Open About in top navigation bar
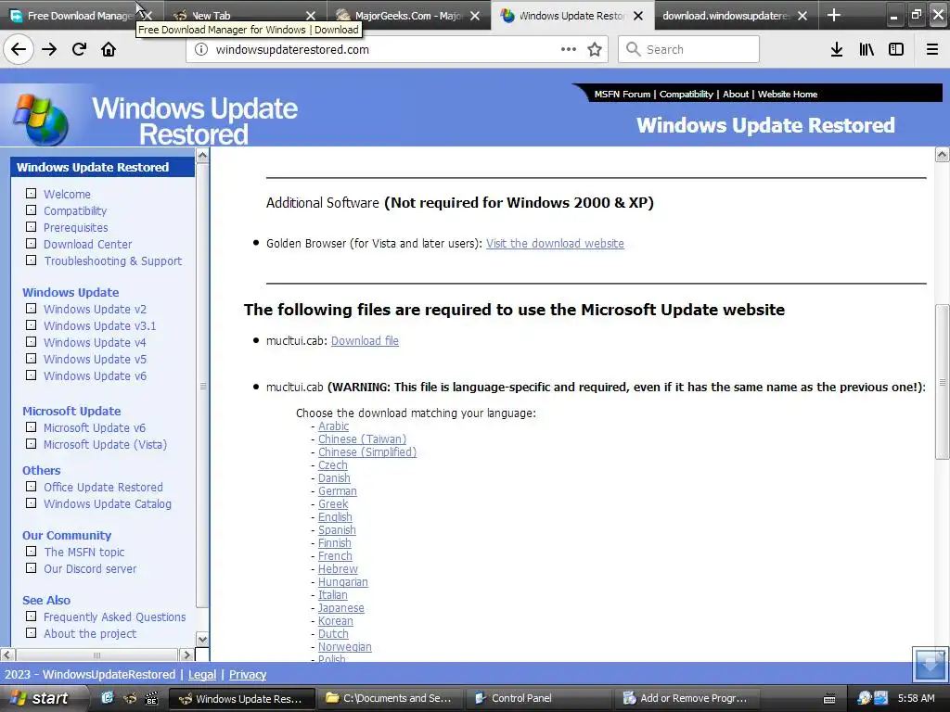The width and height of the screenshot is (950, 712). coord(736,95)
